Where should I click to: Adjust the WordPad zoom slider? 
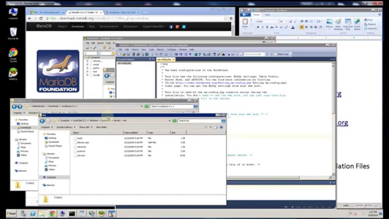click(x=366, y=206)
